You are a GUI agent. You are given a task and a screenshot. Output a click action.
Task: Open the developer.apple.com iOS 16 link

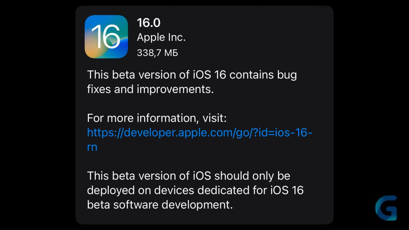200,140
